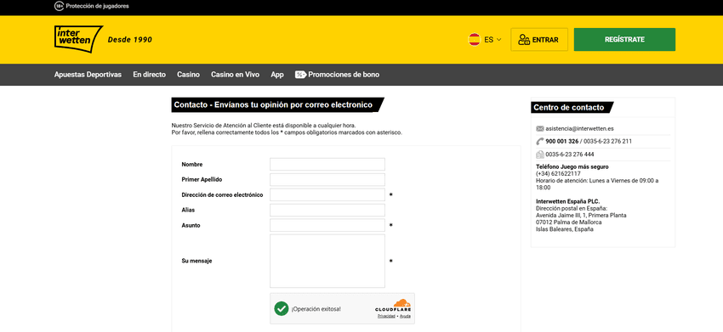Focus the Asunto input field
The height and width of the screenshot is (332, 723).
coord(327,225)
